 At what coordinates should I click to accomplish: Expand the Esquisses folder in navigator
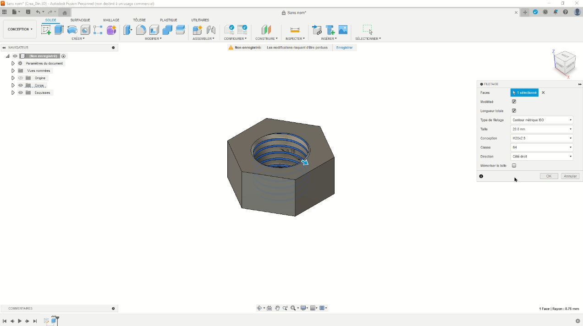13,92
